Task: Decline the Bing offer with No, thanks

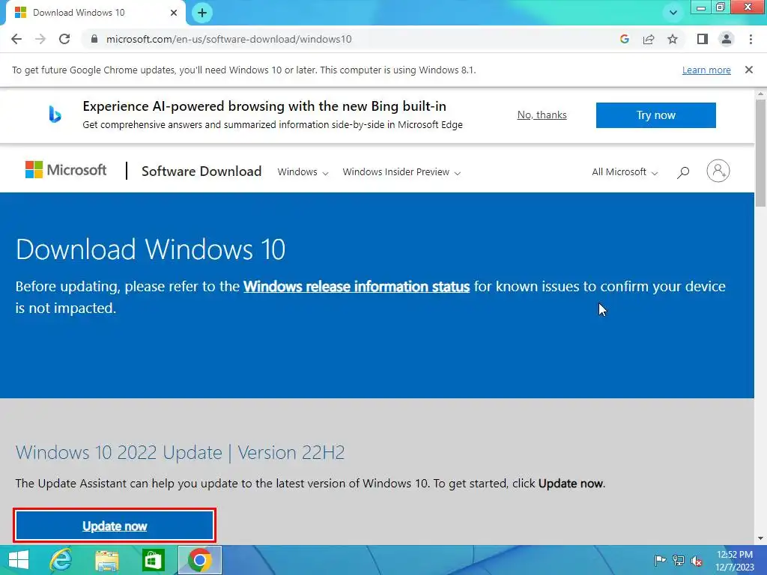Action: point(542,115)
